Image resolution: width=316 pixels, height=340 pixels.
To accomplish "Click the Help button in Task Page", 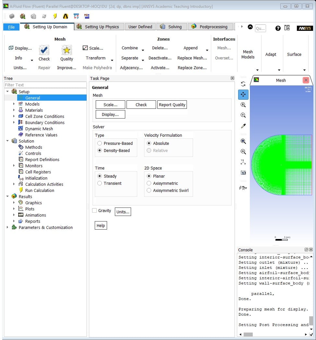I will click(x=101, y=225).
